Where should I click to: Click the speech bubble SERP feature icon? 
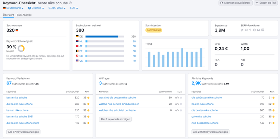point(262,30)
